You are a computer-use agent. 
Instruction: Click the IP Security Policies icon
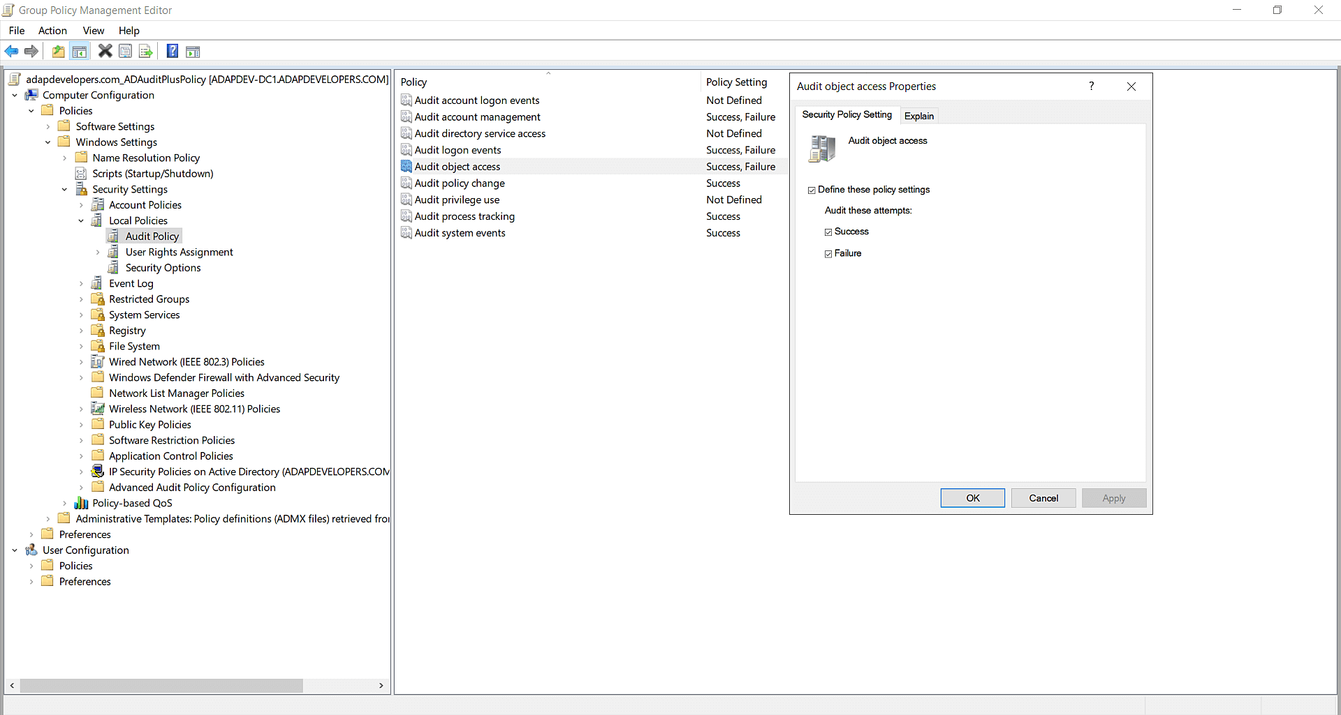(98, 472)
